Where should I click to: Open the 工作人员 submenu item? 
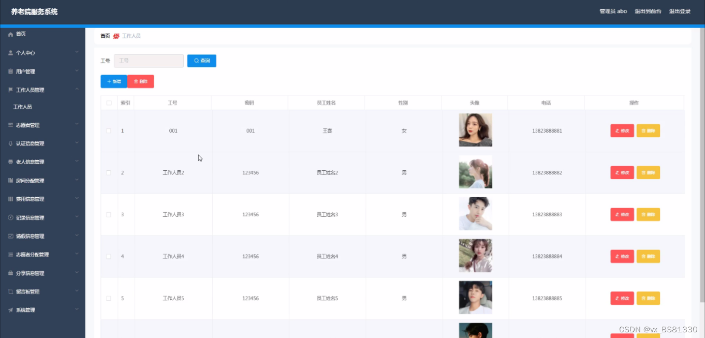23,107
